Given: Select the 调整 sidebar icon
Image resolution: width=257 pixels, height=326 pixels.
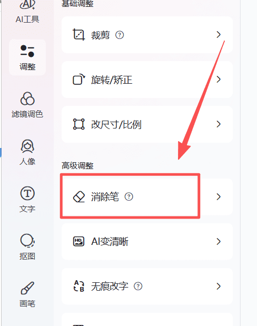Looking at the screenshot, I should coord(27,57).
